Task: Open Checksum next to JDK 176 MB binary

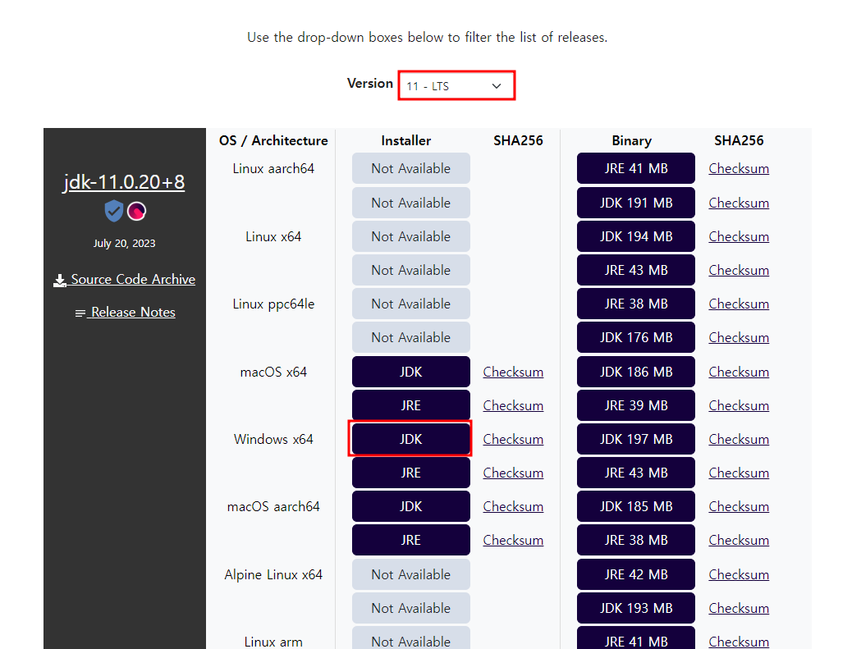Action: [x=739, y=338]
